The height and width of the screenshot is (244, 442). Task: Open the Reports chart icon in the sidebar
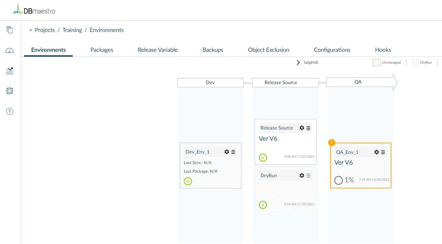pos(10,71)
